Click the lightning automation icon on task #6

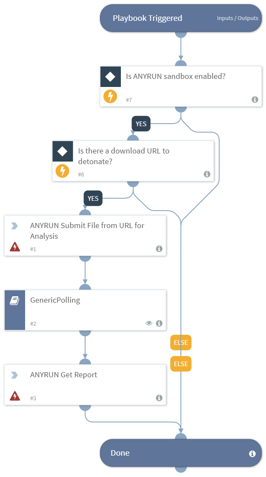pos(62,171)
